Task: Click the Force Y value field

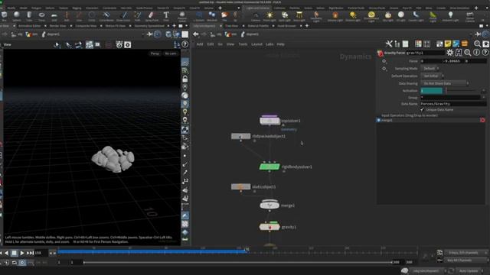Action: (x=452, y=61)
